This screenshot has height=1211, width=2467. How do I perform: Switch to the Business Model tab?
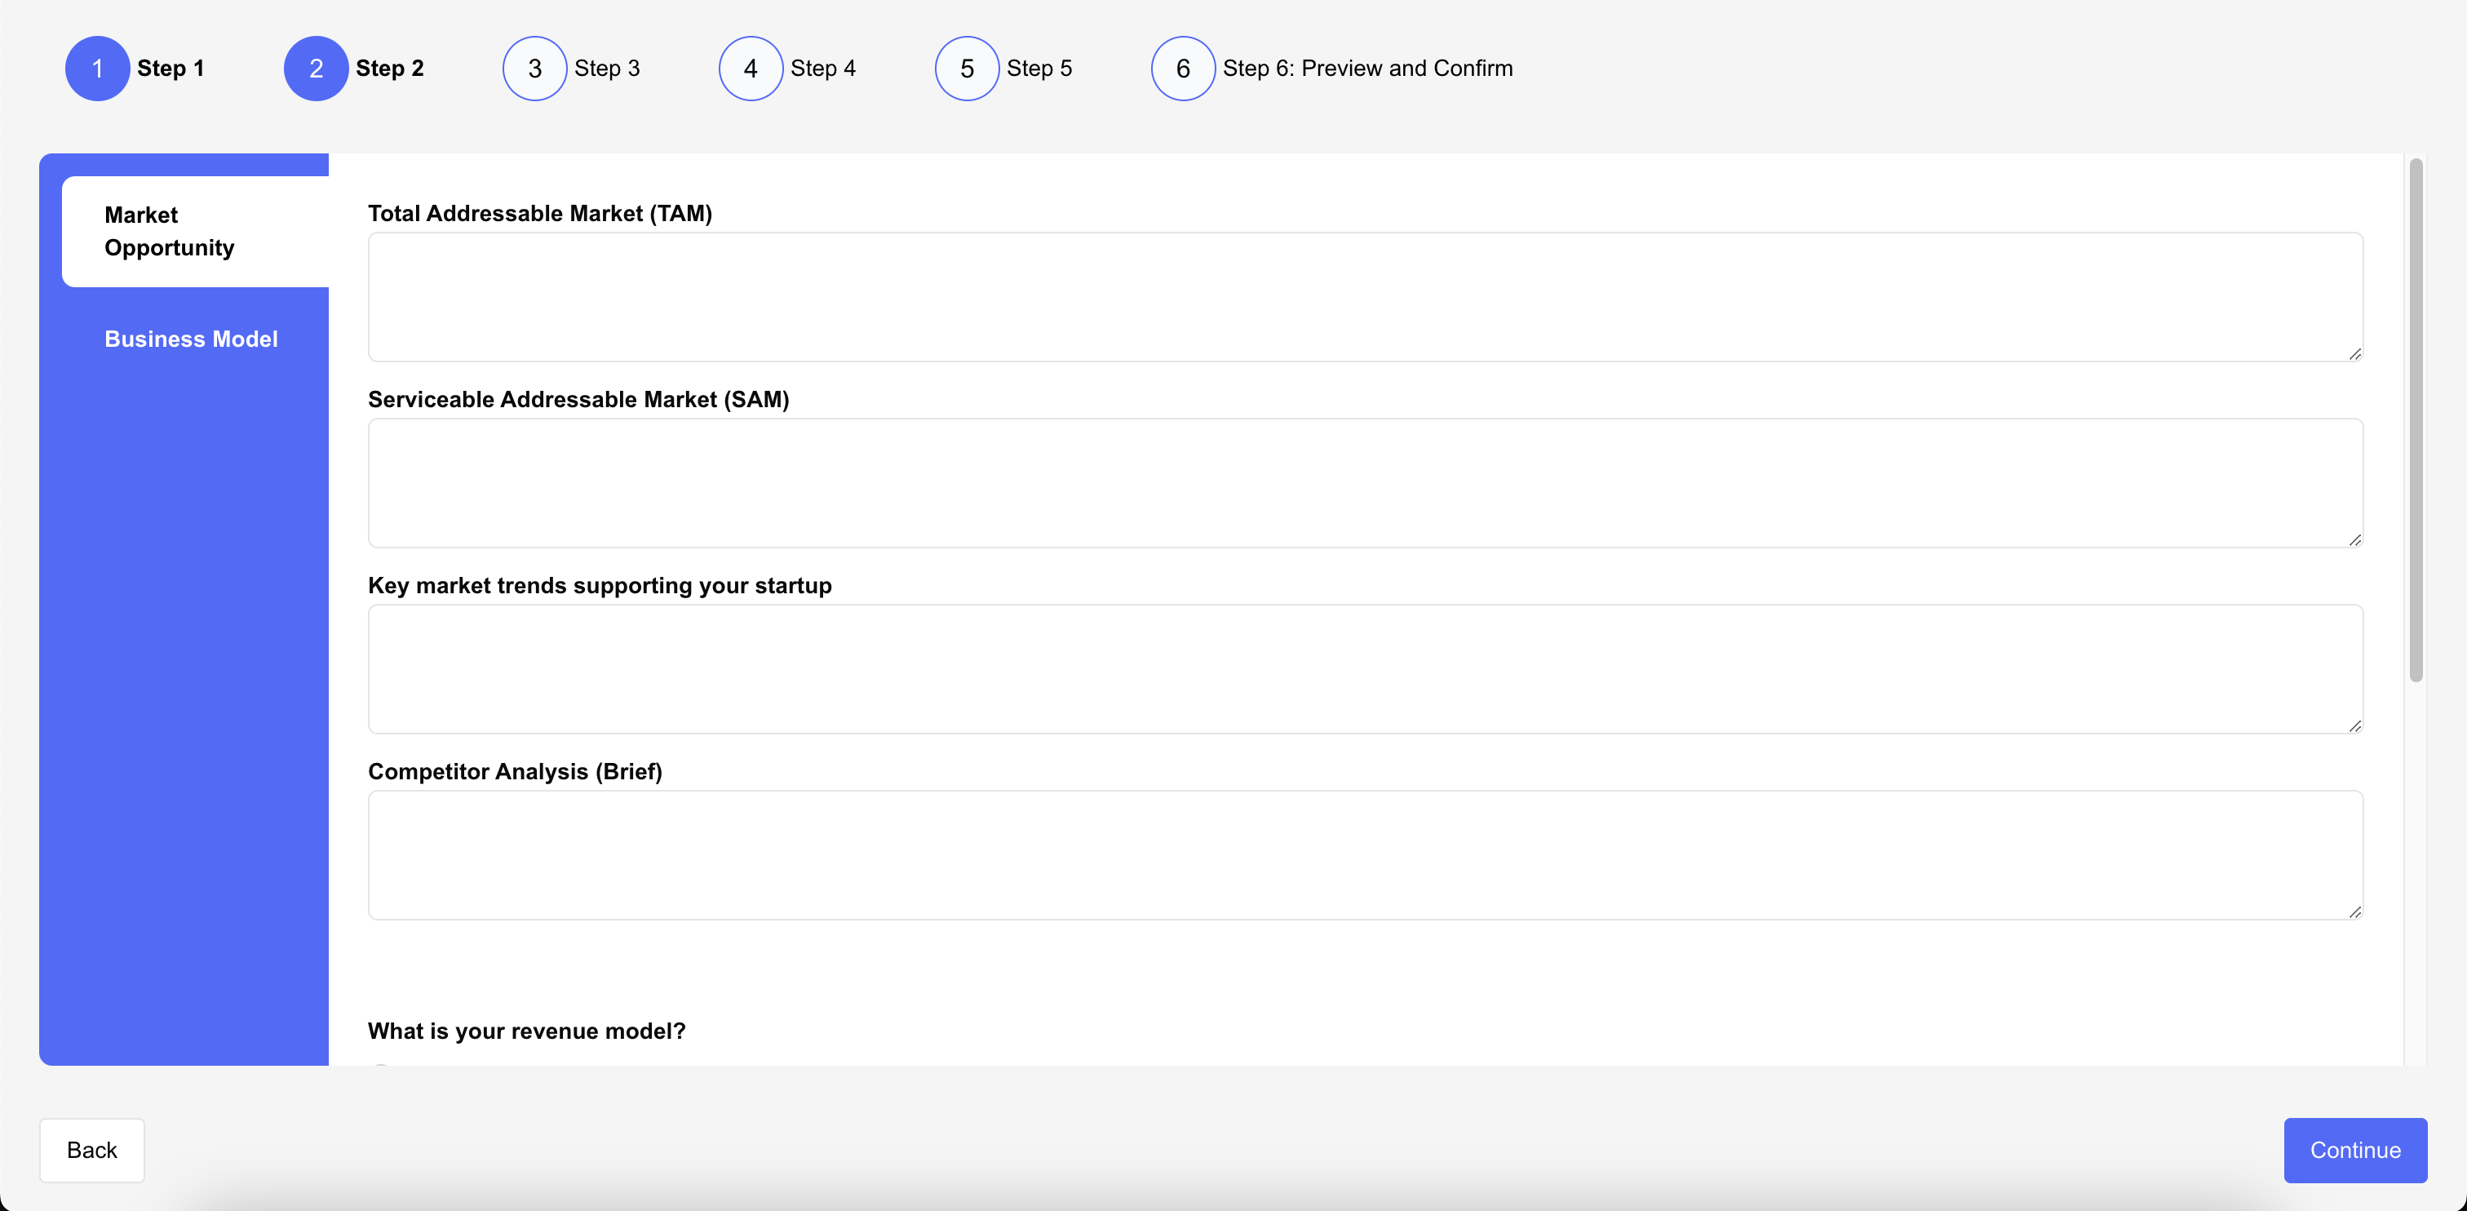(x=191, y=338)
